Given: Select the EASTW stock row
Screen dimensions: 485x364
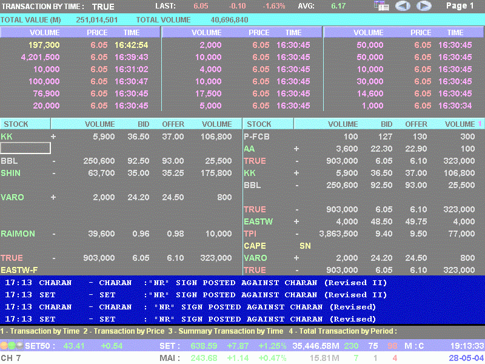Looking at the screenshot, I should pos(364,221).
